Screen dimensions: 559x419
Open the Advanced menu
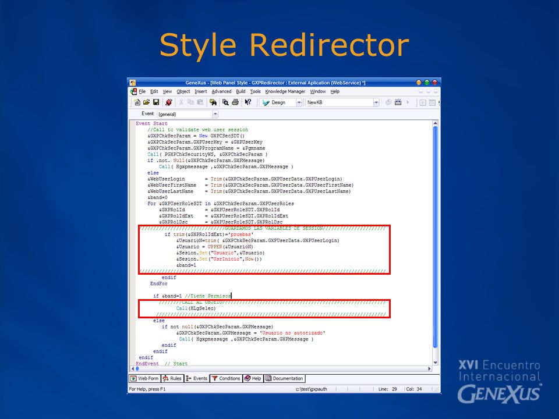(x=221, y=91)
